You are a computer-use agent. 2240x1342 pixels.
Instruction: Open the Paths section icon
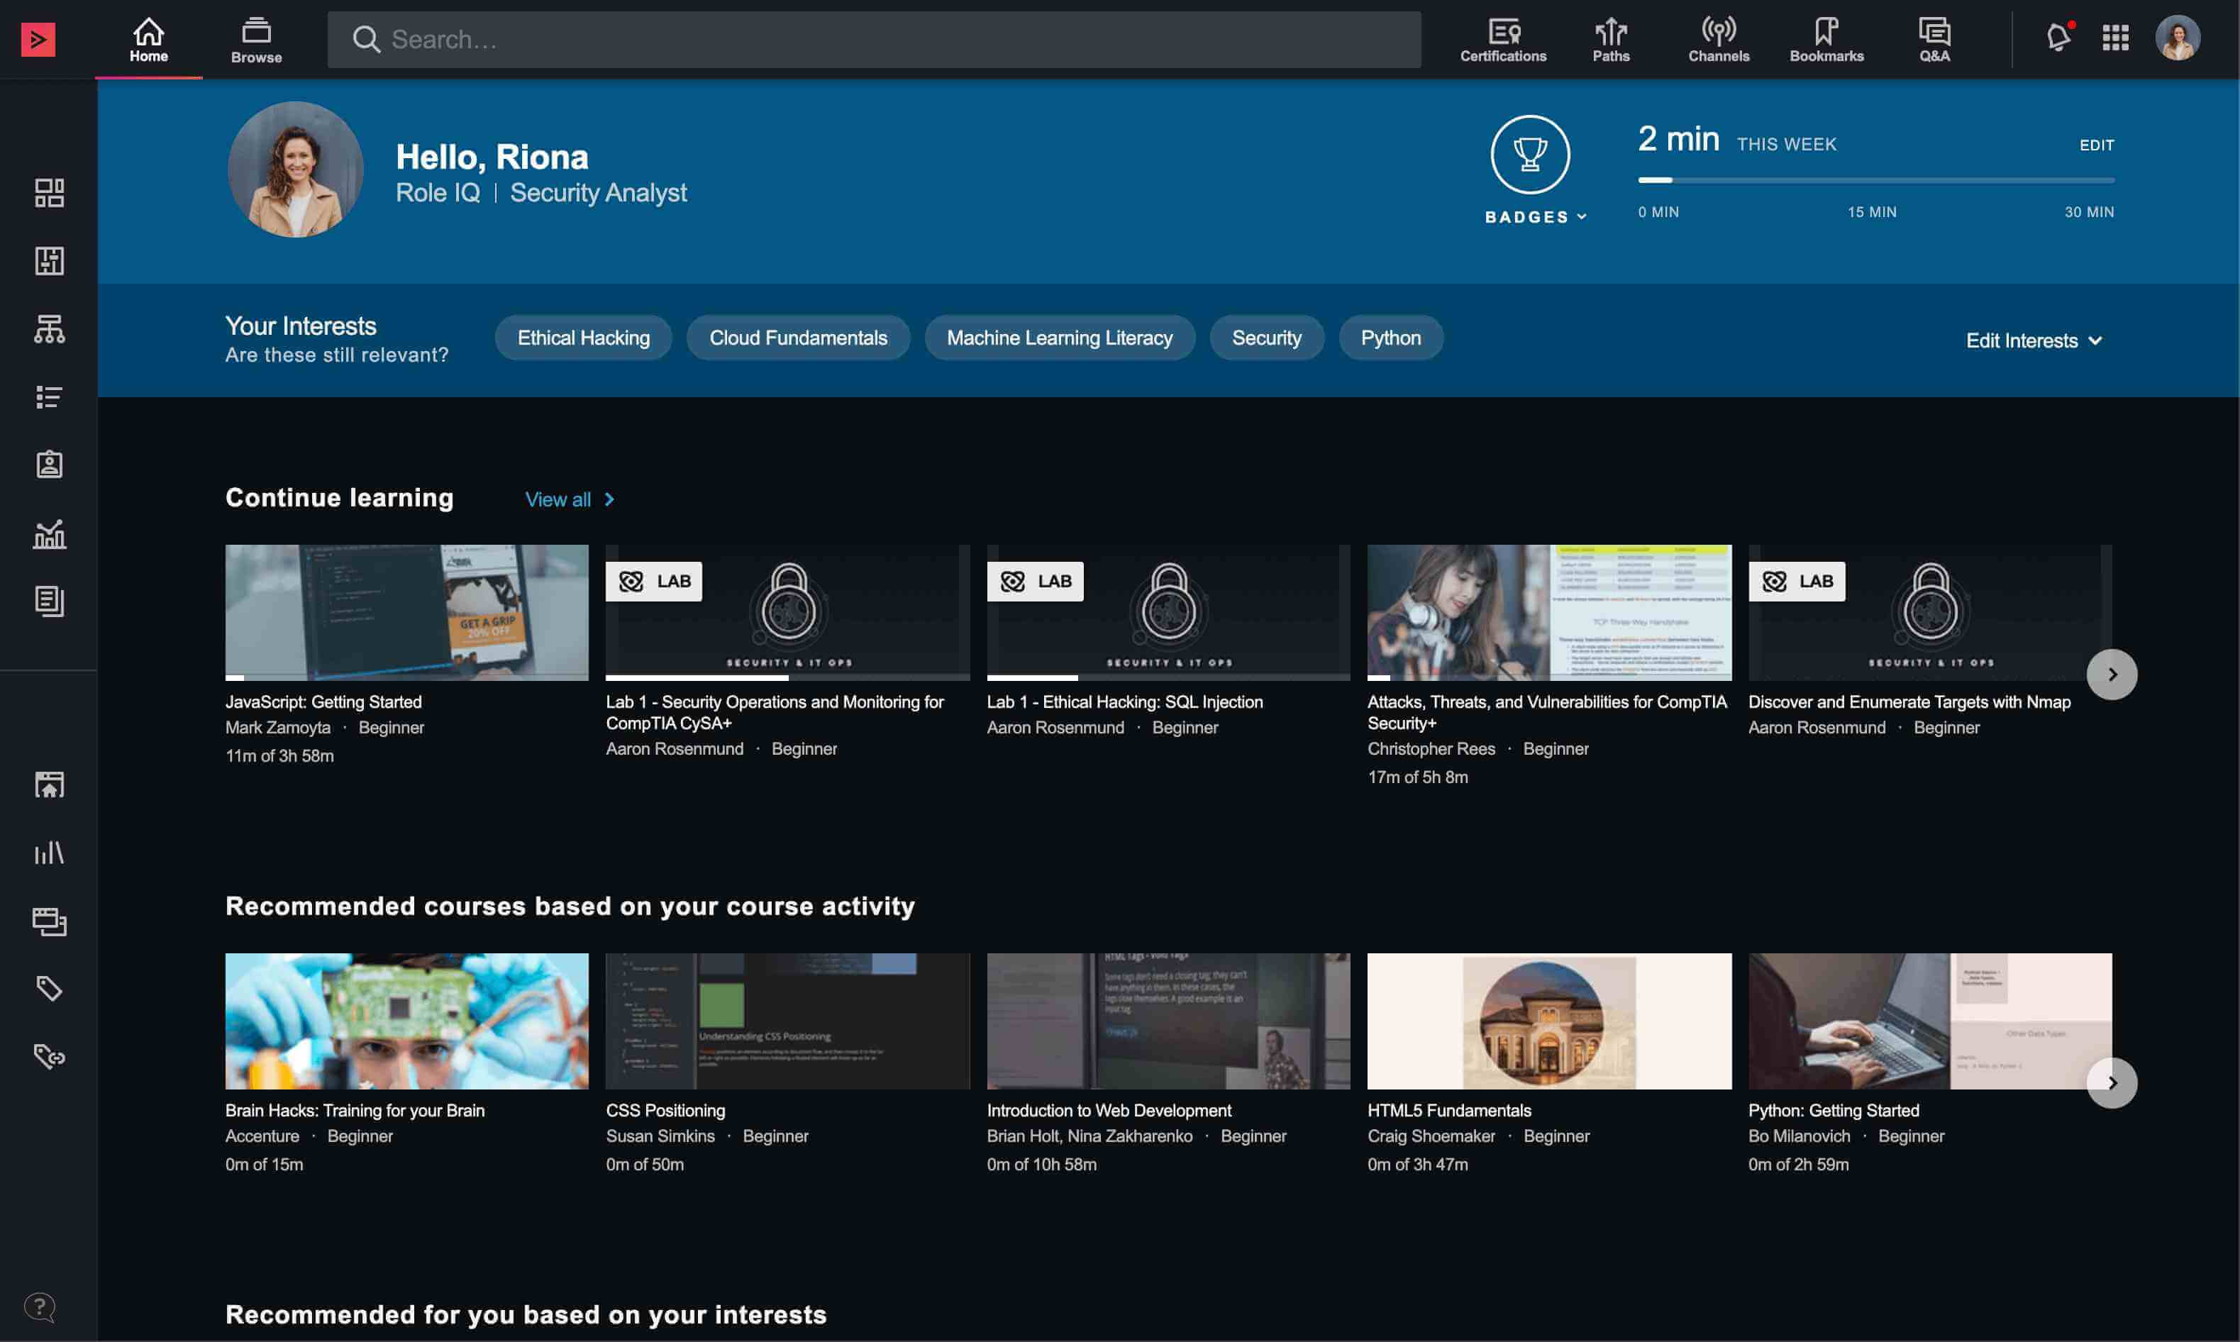pyautogui.click(x=1609, y=40)
